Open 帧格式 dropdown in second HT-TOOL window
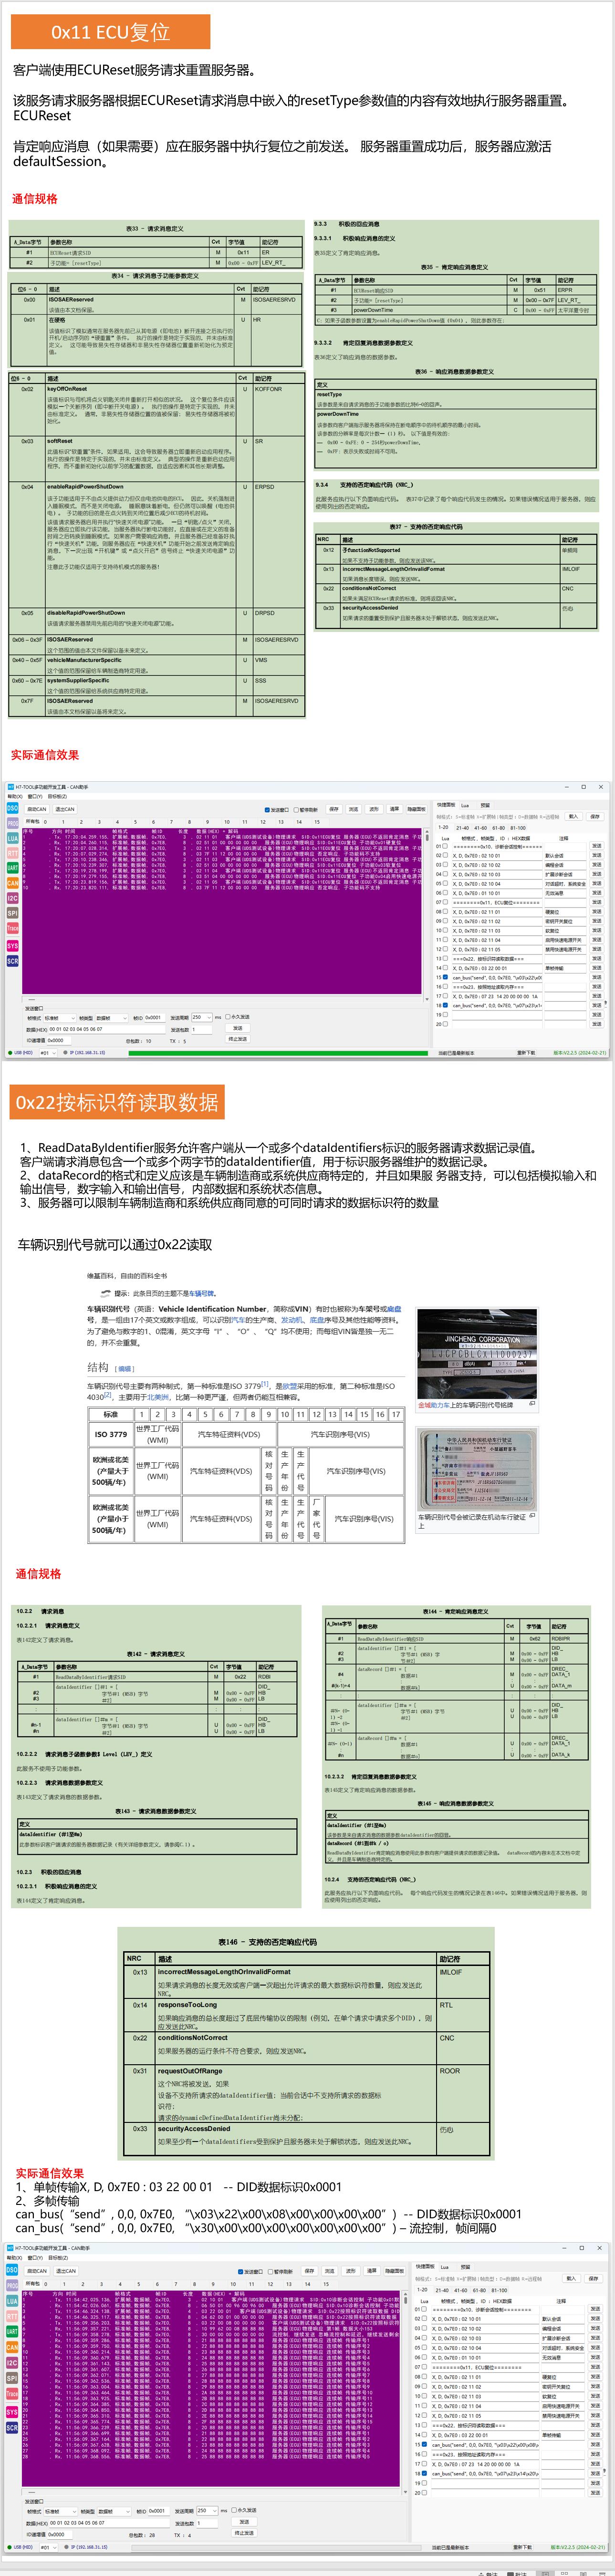The image size is (615, 2576). 60,2512
